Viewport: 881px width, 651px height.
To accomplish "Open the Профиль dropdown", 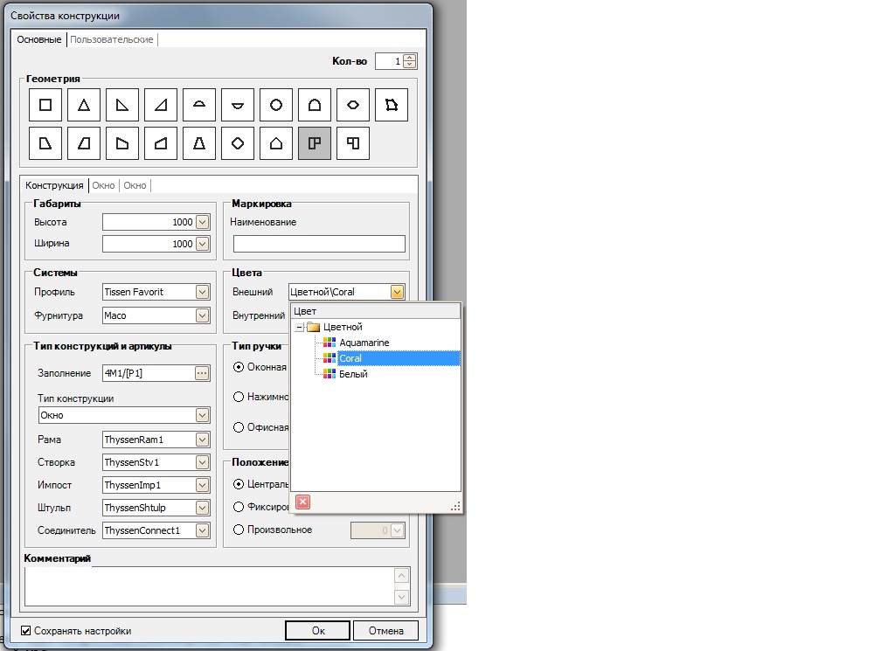I will point(203,292).
